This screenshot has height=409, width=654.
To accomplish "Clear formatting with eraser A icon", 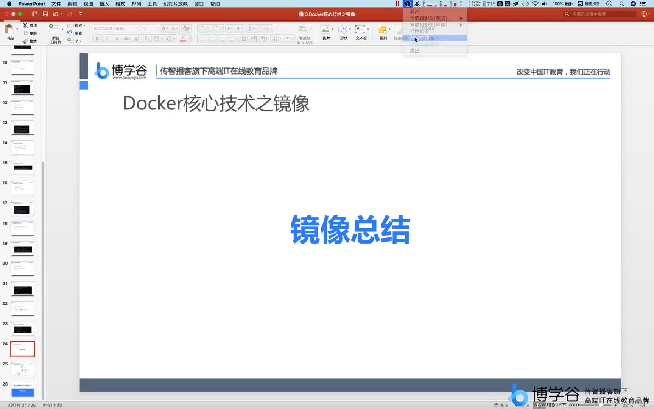I will pyautogui.click(x=186, y=28).
